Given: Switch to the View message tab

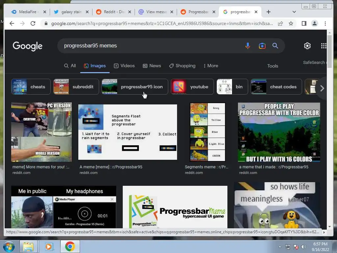Looking at the screenshot, I should coord(155,12).
